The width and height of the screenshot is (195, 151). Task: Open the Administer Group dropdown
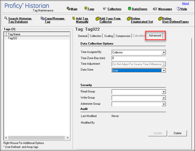click(x=164, y=104)
